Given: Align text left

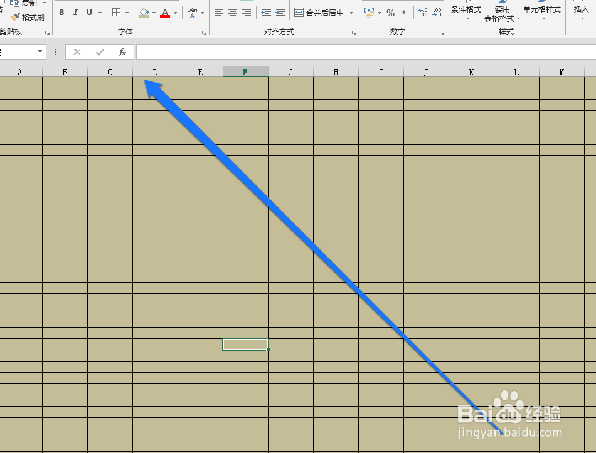Looking at the screenshot, I should (x=218, y=13).
